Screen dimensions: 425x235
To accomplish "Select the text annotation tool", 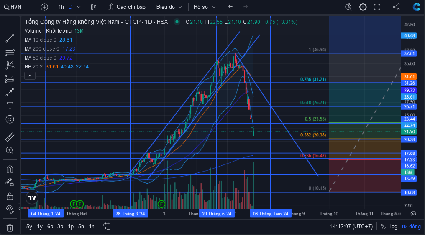I will (x=10, y=106).
